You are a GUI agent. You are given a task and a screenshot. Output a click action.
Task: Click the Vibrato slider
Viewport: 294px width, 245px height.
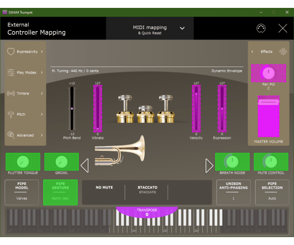(98, 108)
